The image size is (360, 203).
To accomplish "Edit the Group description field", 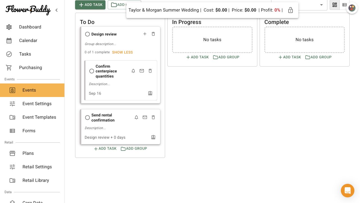I will [x=100, y=44].
